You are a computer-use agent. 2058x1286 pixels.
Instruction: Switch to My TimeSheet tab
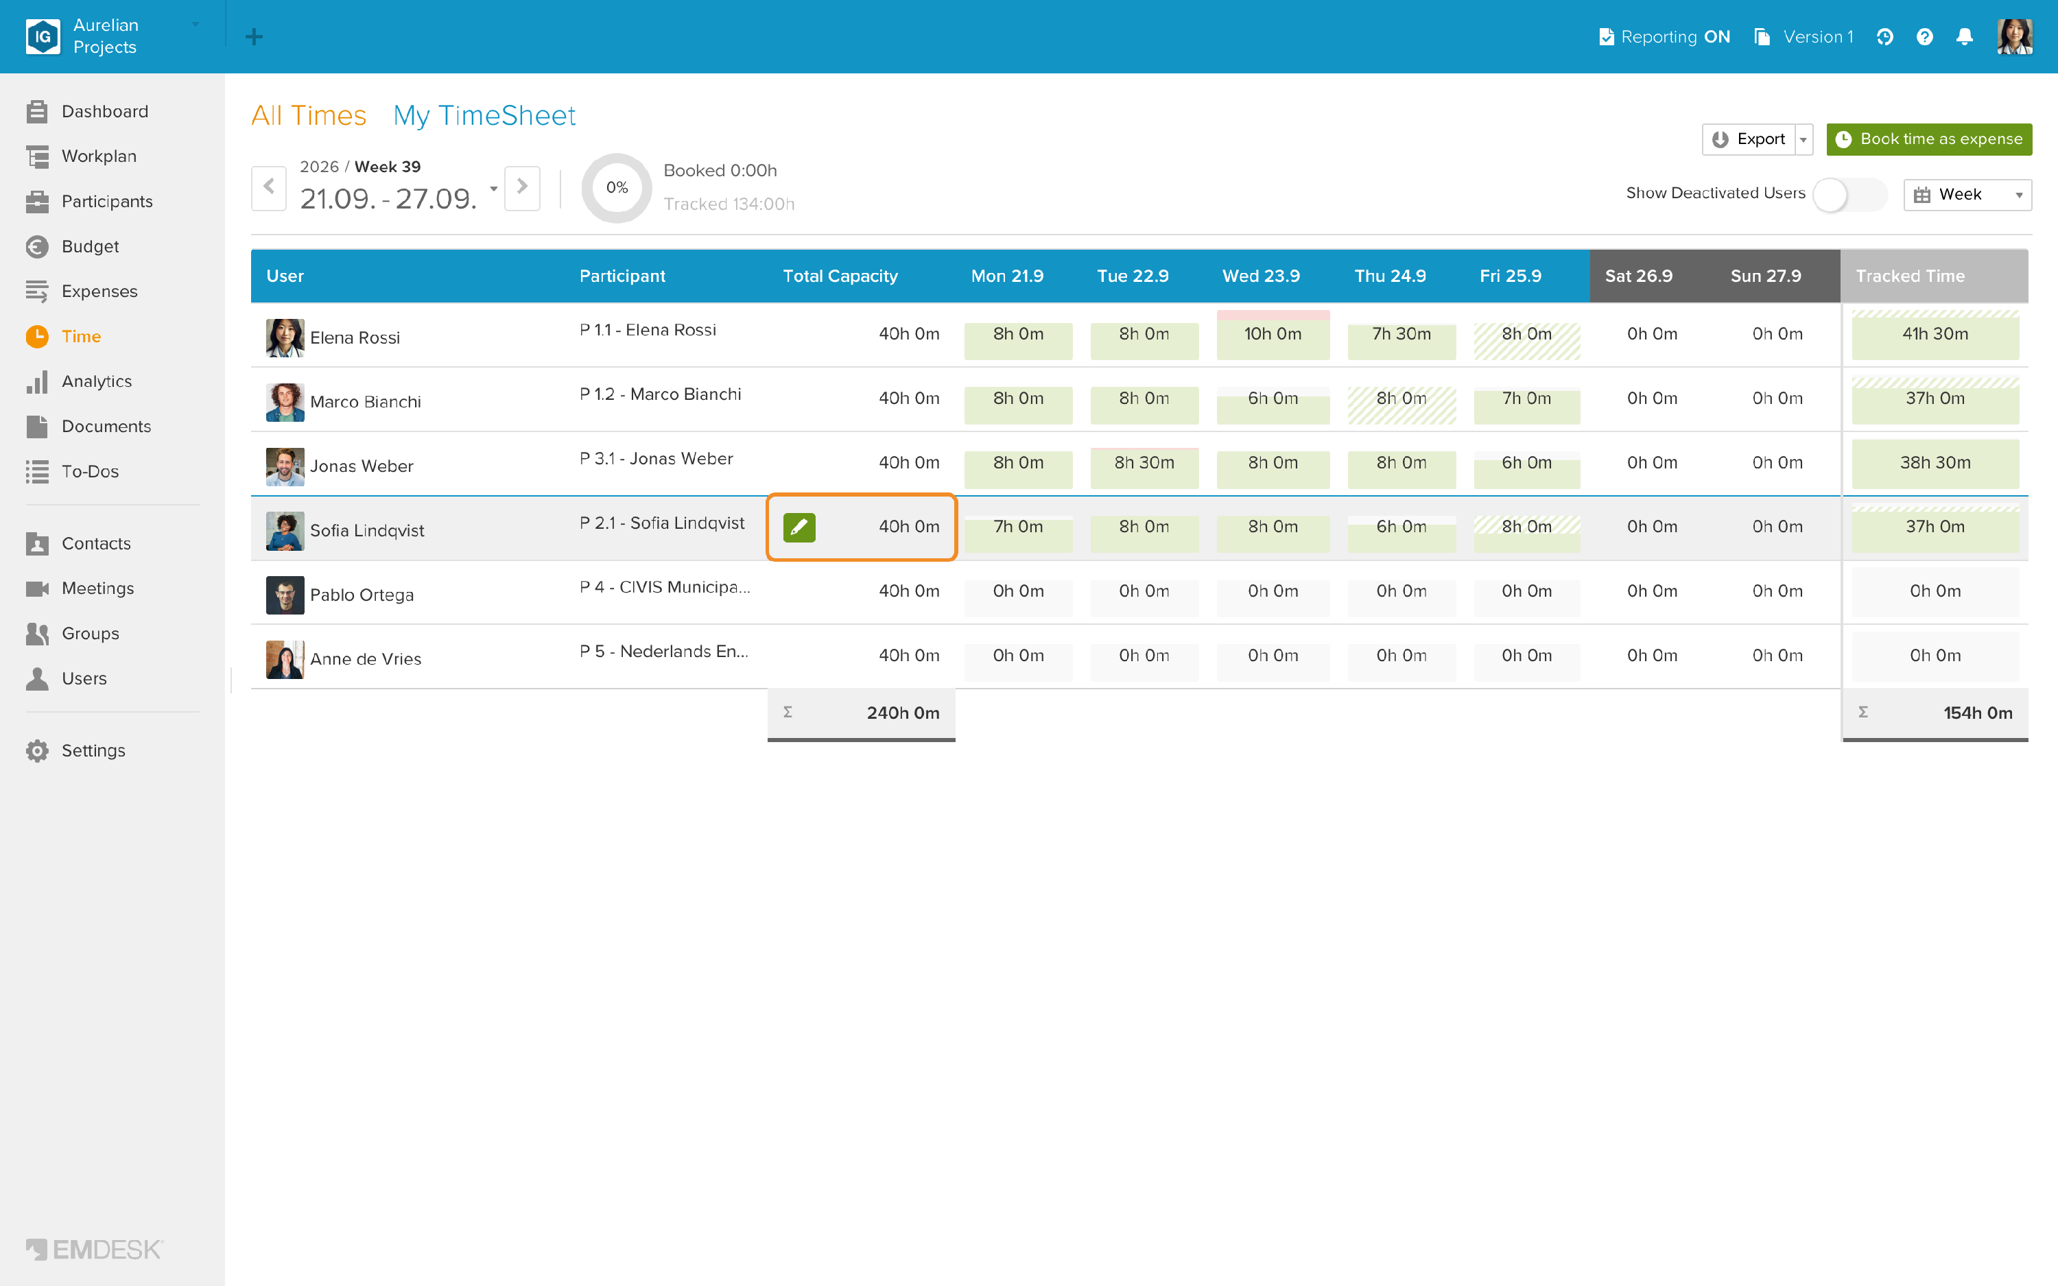(x=484, y=115)
